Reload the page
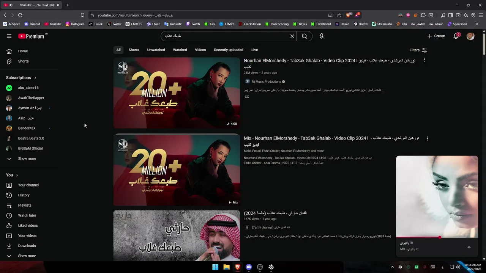Viewport: 486px width, 273px height. click(20, 15)
